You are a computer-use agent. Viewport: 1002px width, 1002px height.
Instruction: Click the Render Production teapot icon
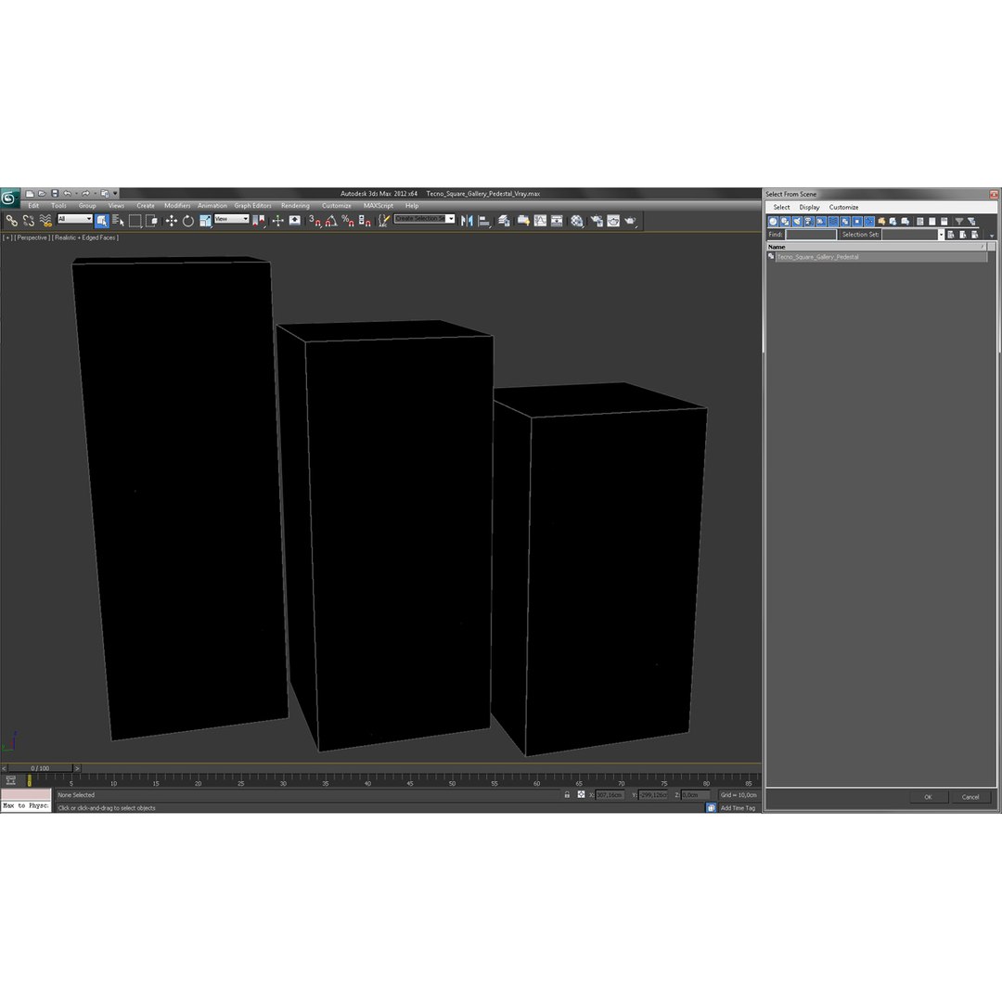(x=631, y=221)
